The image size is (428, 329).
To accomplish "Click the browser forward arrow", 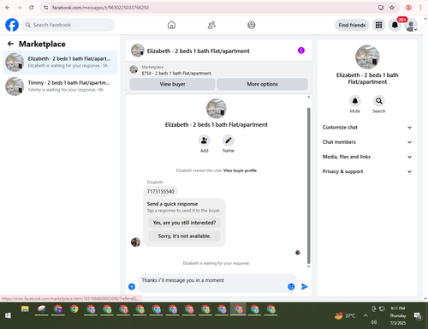I will tap(19, 8).
